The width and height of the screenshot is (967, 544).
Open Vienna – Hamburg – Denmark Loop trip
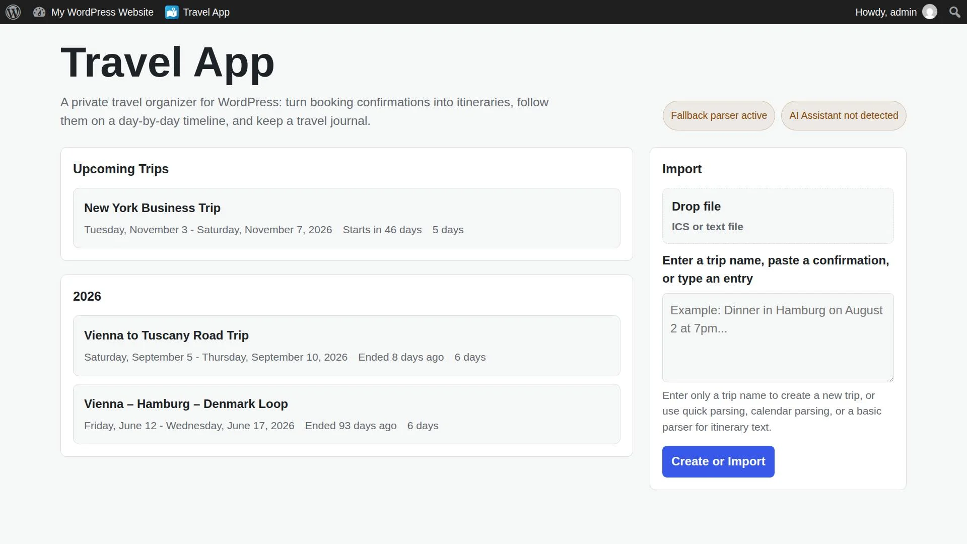(347, 414)
